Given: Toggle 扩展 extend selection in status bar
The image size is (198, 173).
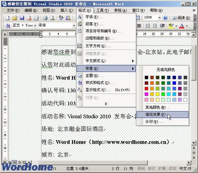Looking at the screenshot, I should [x=162, y=168].
